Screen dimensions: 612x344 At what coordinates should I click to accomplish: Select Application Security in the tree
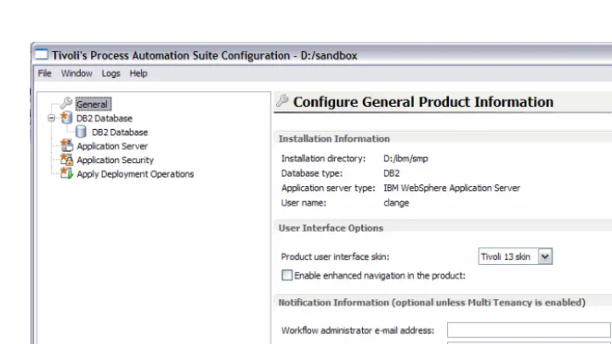point(115,160)
